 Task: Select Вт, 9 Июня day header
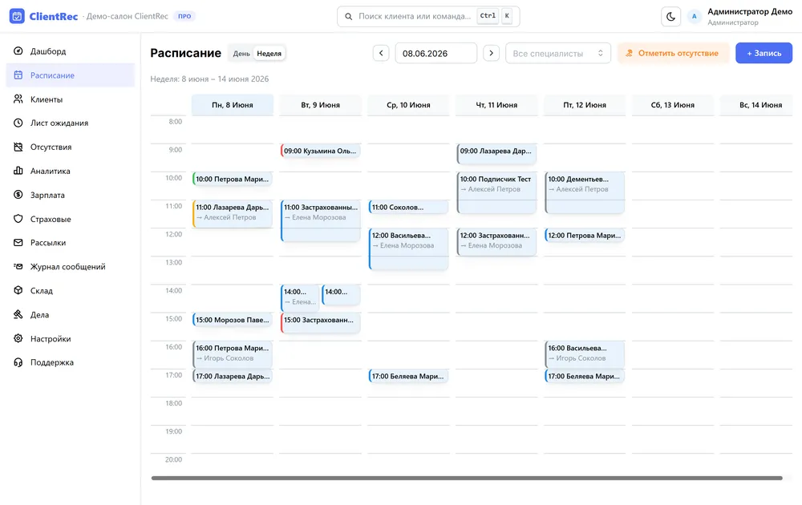[320, 105]
